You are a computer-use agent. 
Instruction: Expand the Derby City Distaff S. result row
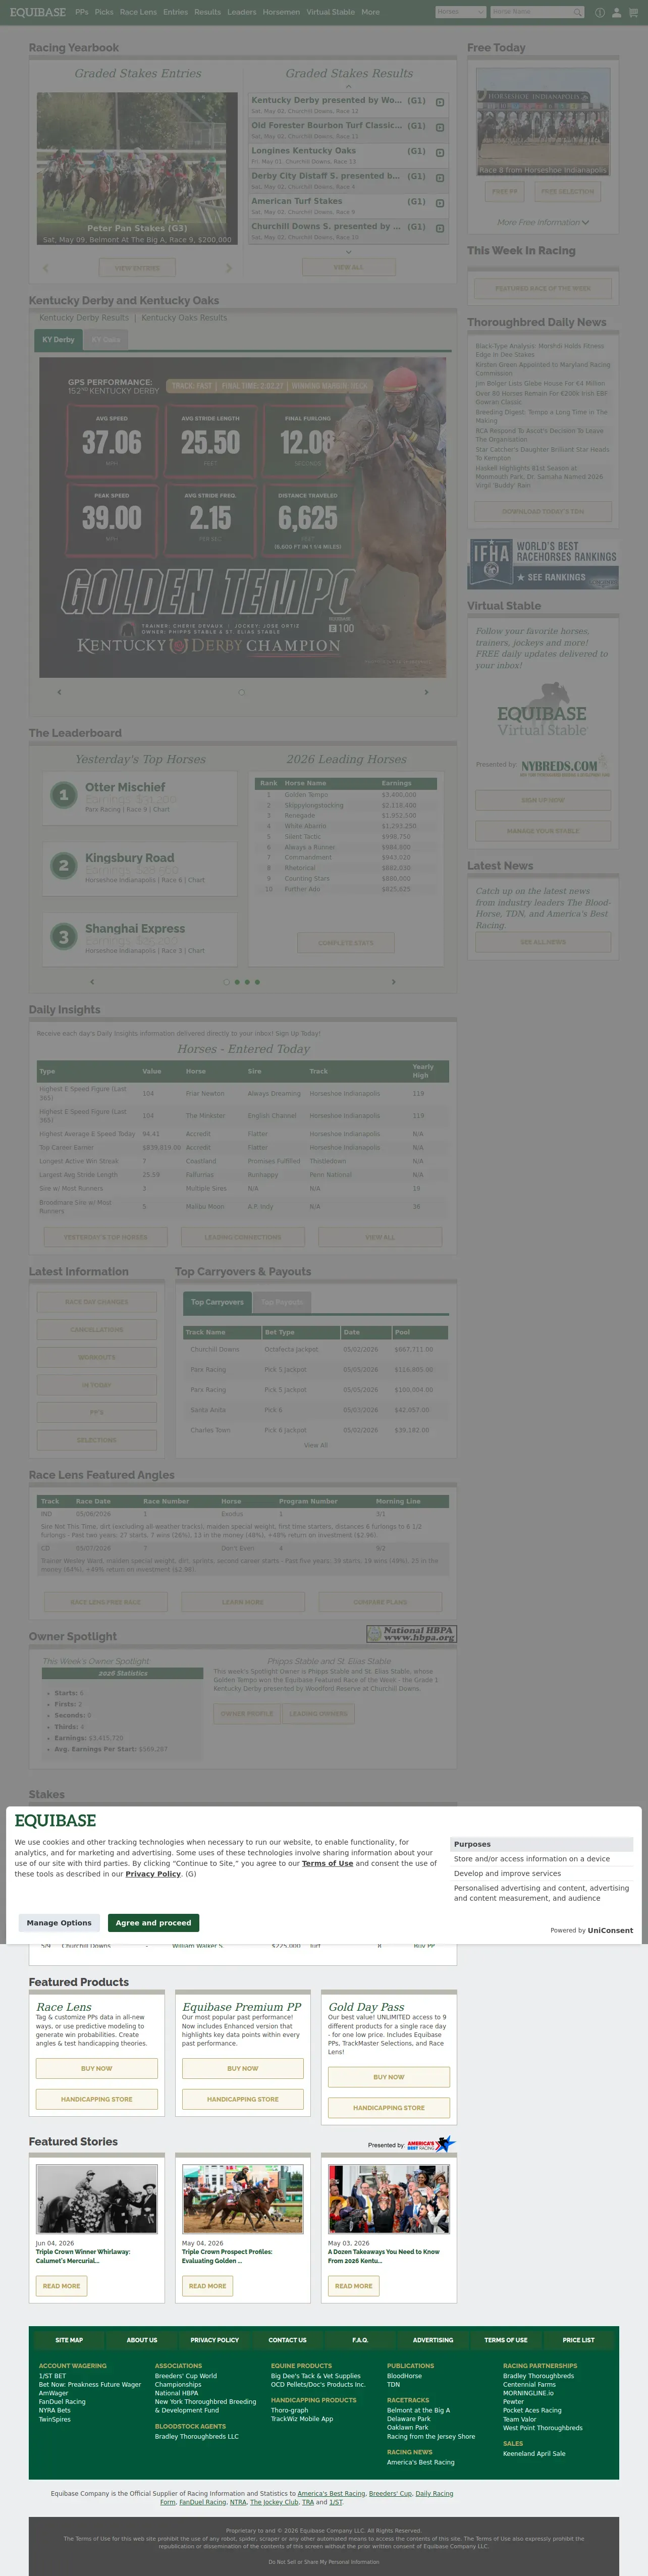click(x=440, y=177)
